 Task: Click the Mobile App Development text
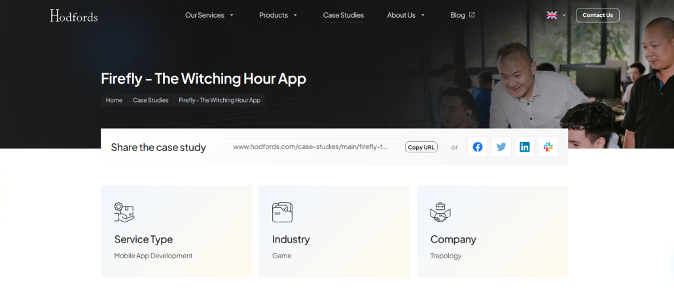(x=154, y=256)
